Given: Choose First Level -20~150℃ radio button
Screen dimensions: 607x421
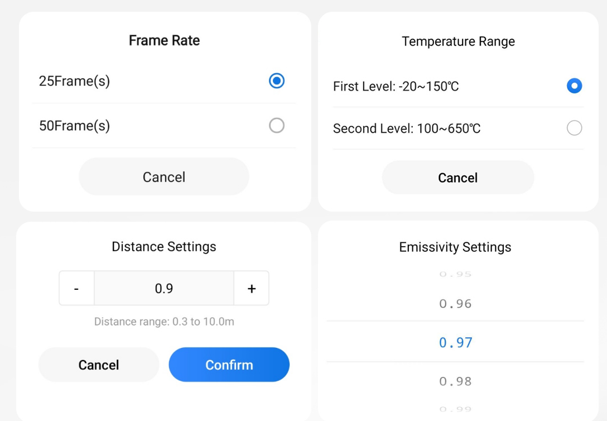Looking at the screenshot, I should pyautogui.click(x=574, y=85).
